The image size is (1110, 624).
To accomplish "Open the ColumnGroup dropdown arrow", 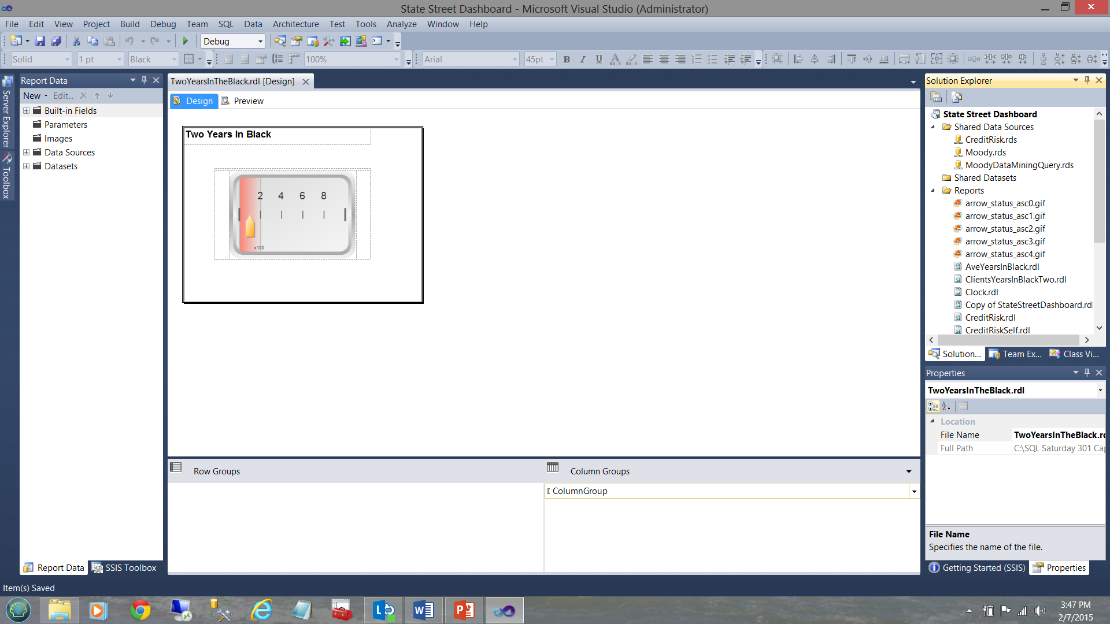I will point(914,491).
